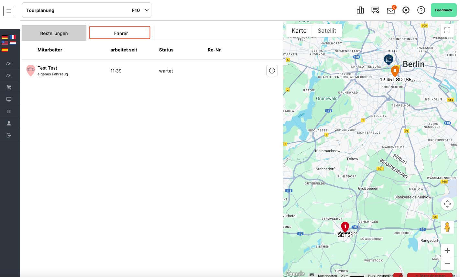The width and height of the screenshot is (460, 277).
Task: Open the reviews chat-star icon
Action: click(x=375, y=10)
